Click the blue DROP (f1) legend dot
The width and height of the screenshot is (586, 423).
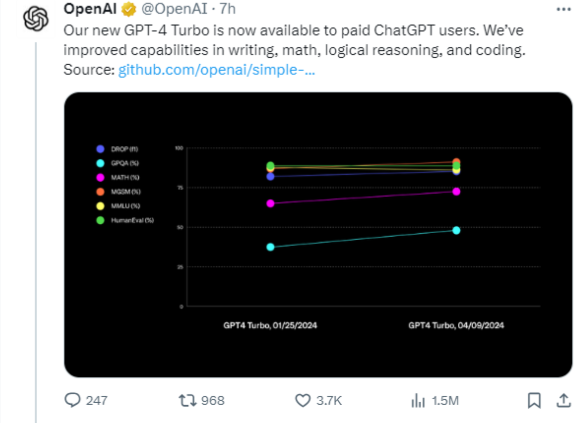click(x=100, y=149)
